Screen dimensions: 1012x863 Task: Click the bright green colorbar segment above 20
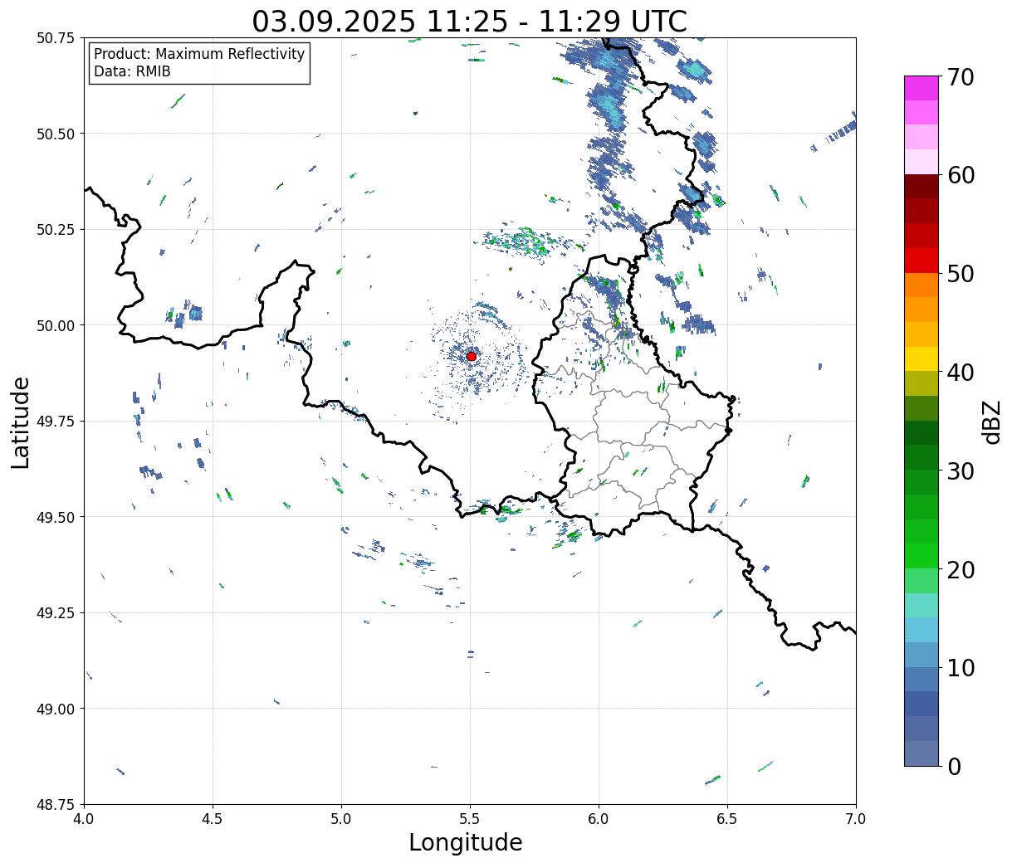click(x=922, y=556)
